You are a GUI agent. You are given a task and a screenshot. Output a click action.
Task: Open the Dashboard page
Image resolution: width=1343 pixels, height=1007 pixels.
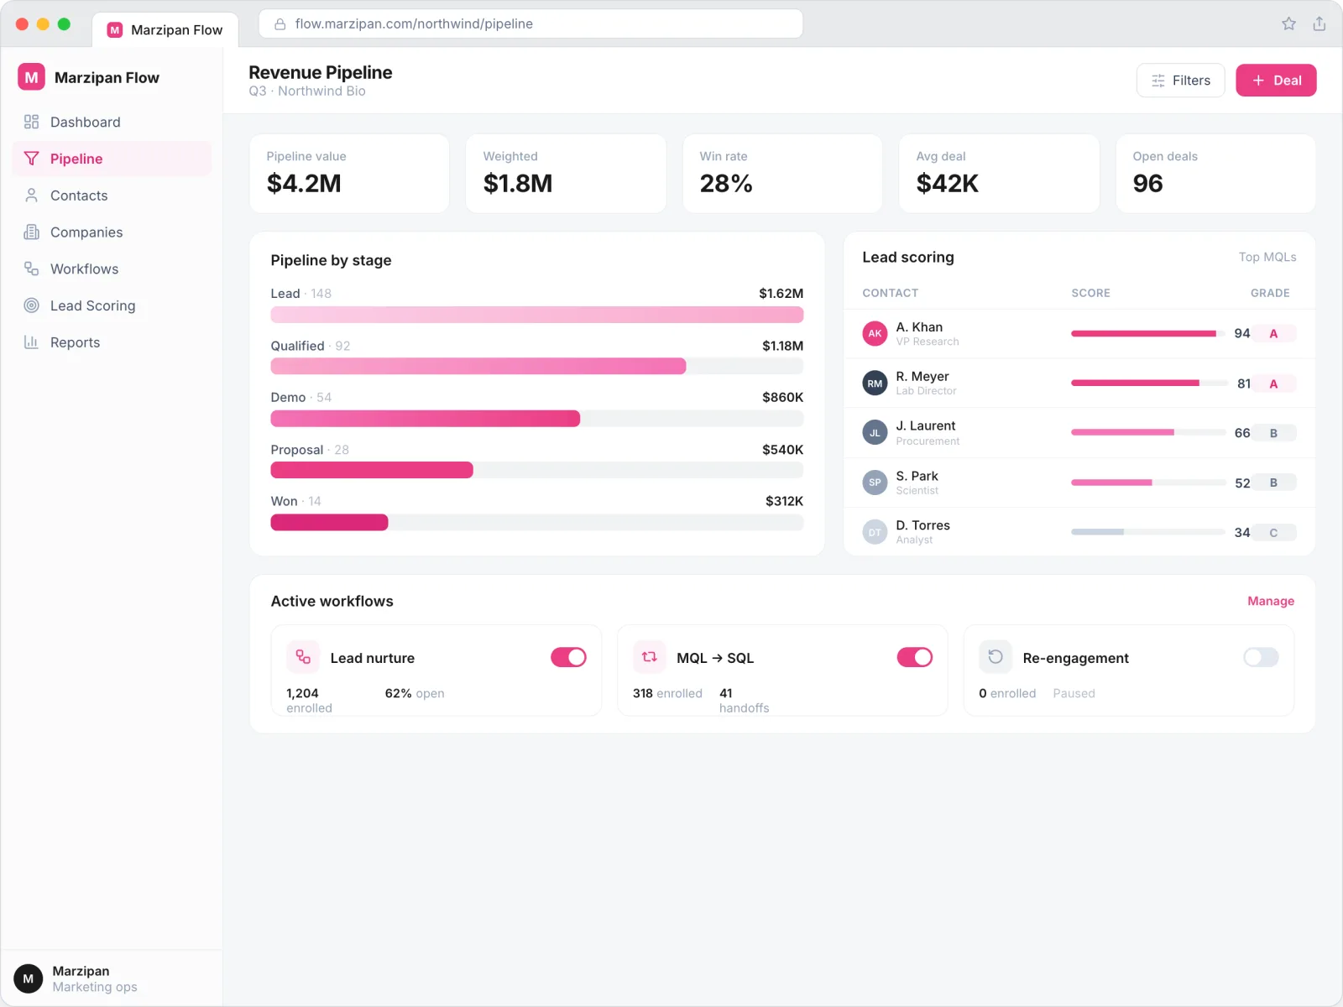click(x=112, y=122)
